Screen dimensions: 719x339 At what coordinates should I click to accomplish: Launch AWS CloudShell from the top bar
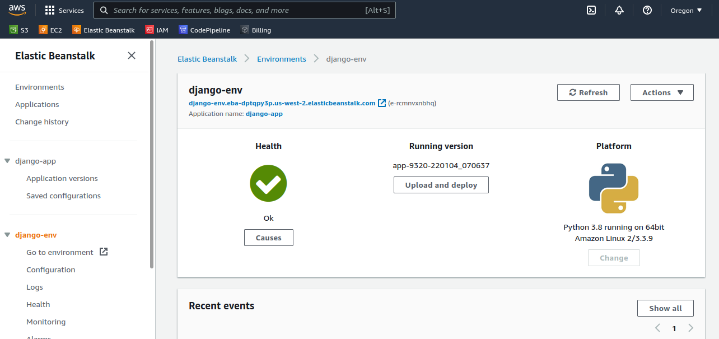[x=591, y=10]
